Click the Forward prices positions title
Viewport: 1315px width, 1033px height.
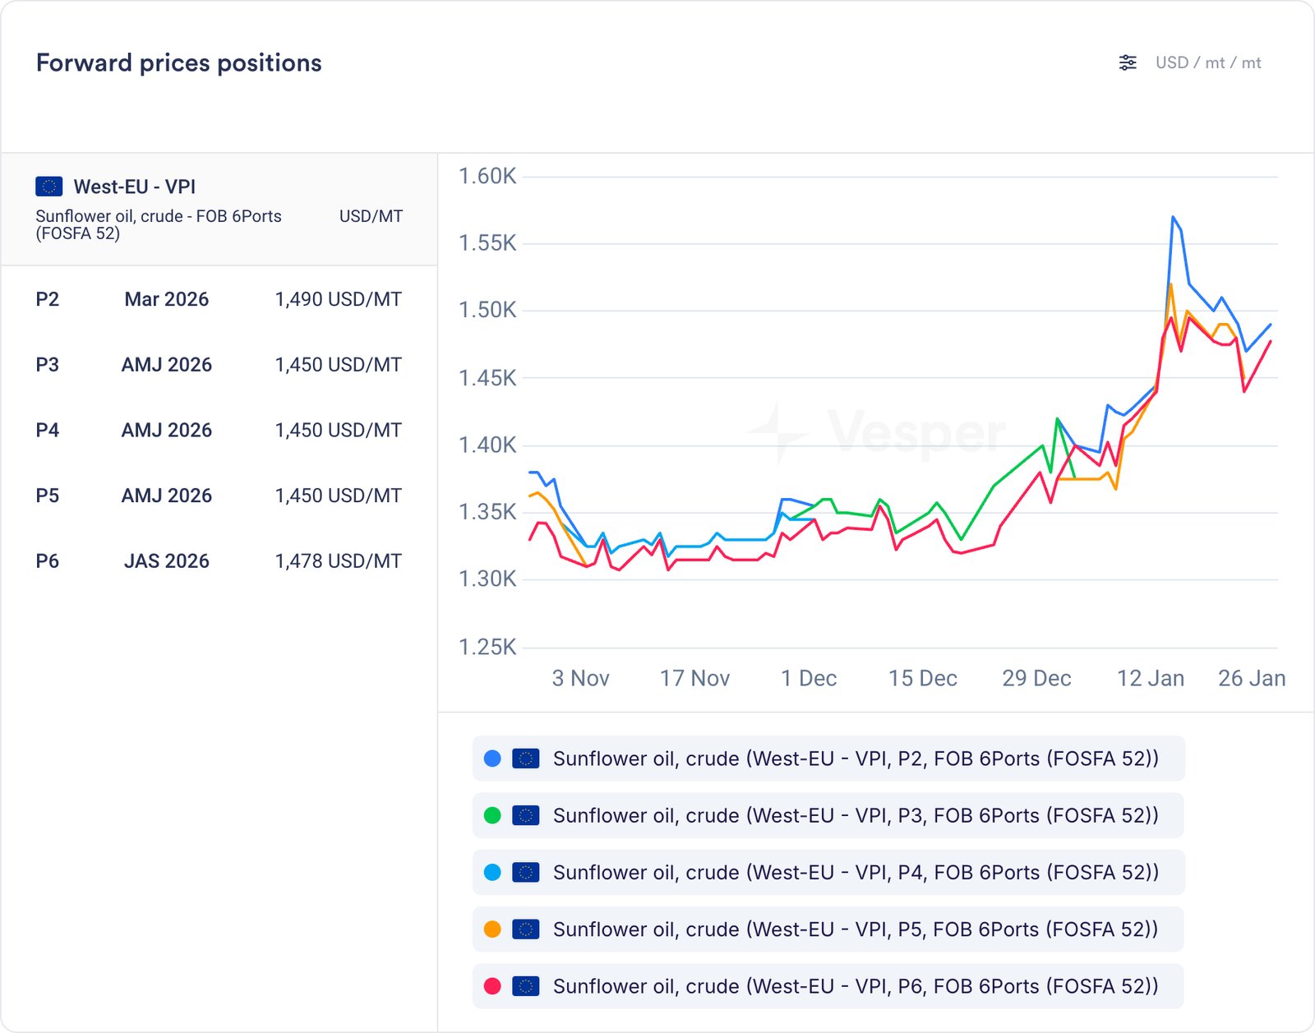click(x=179, y=63)
